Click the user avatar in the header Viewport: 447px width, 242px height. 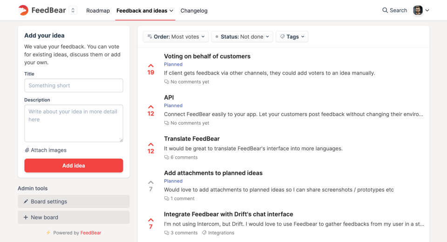[x=418, y=10]
